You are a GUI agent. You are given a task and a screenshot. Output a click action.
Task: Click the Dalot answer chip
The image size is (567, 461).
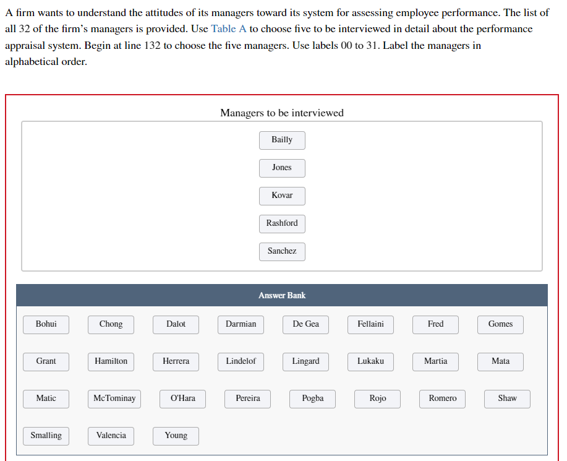176,325
